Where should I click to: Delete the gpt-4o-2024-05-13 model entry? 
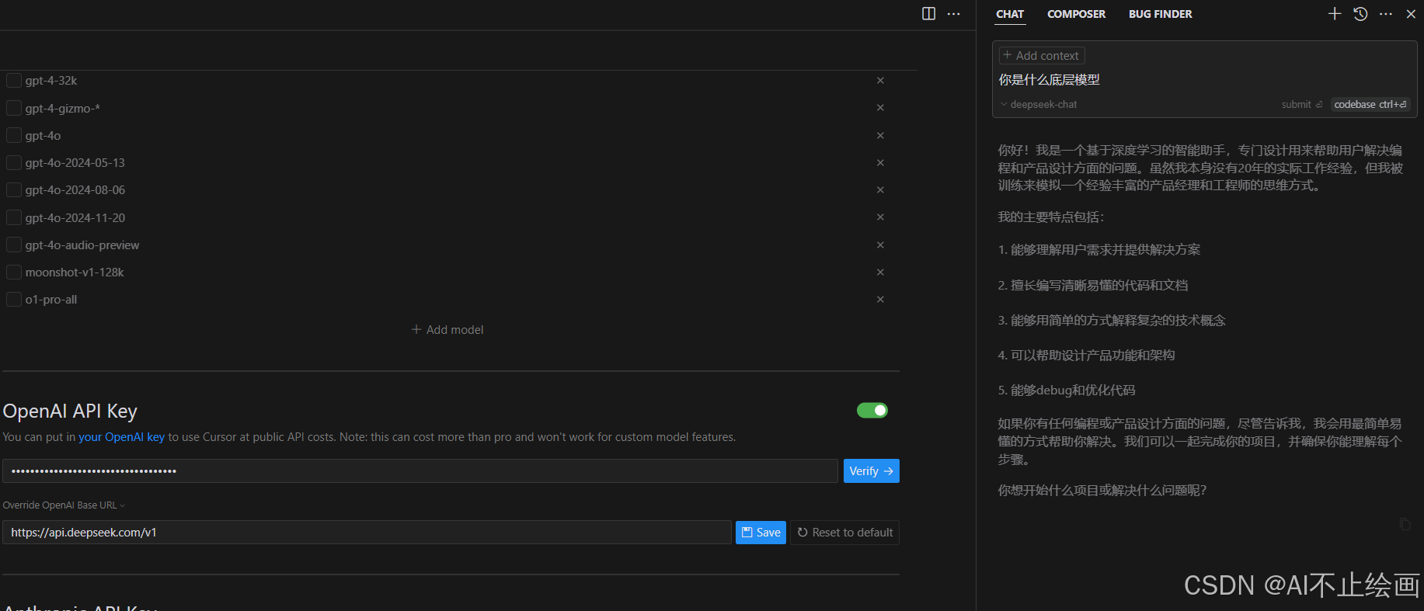pyautogui.click(x=880, y=163)
